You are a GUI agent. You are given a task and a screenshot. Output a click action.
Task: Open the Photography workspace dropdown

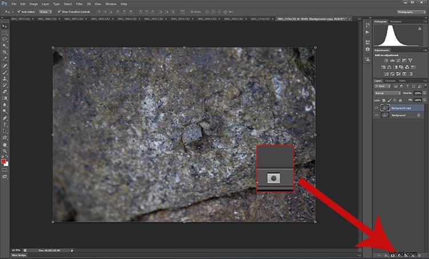click(x=411, y=12)
